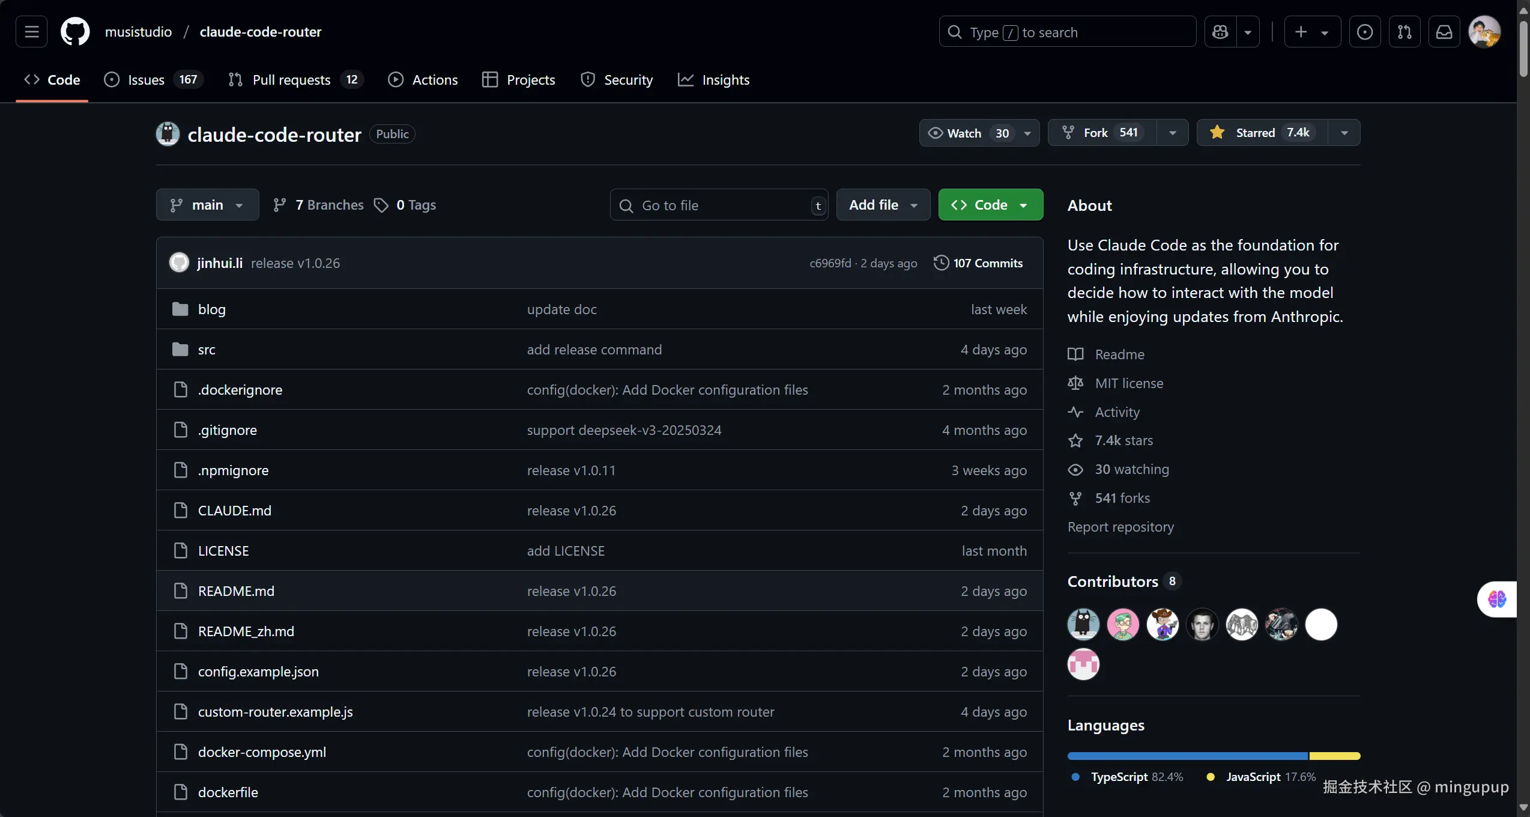This screenshot has height=817, width=1530.
Task: Open the README.md file
Action: coord(236,591)
